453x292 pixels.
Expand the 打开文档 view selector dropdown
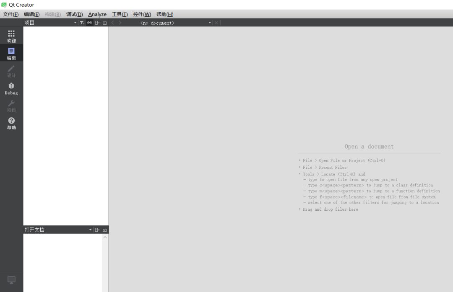[x=90, y=230]
